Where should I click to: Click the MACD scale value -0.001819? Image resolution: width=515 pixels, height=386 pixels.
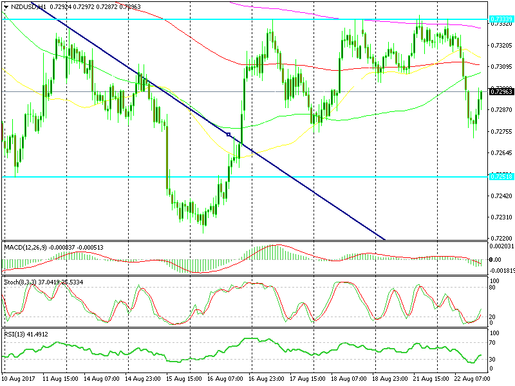[x=502, y=271]
